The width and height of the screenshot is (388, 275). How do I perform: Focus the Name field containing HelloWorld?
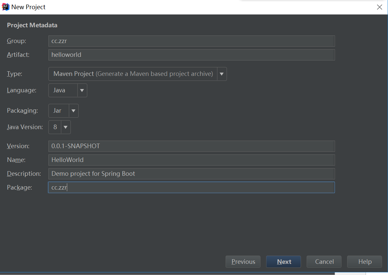191,160
